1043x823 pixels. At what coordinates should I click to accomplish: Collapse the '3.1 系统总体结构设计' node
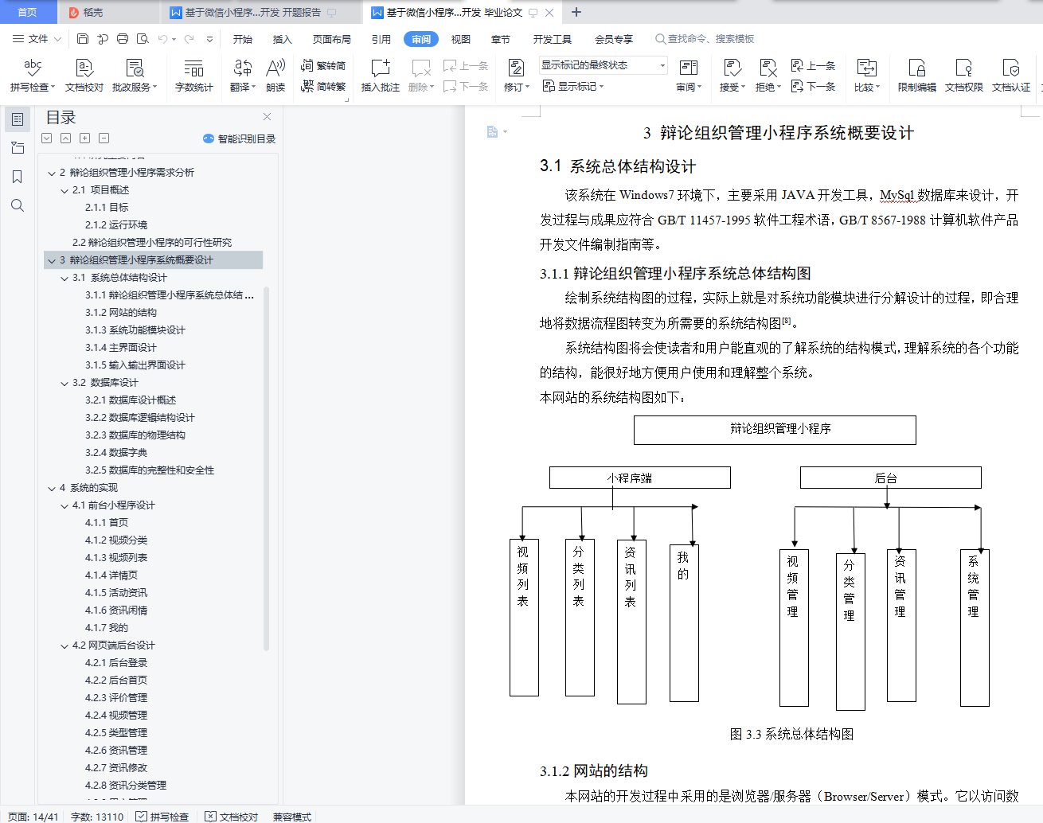pyautogui.click(x=64, y=278)
